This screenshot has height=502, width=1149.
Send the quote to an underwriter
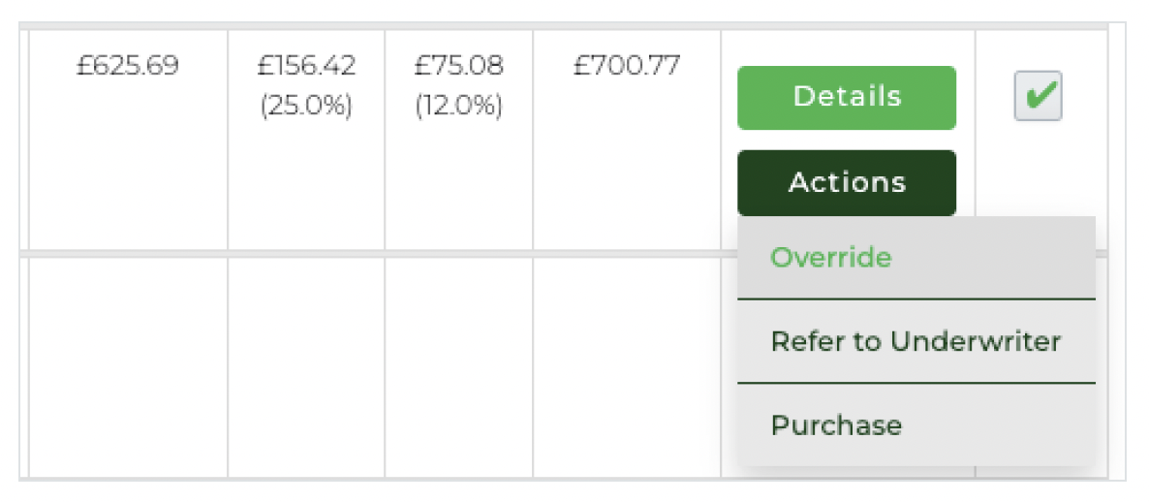(916, 341)
